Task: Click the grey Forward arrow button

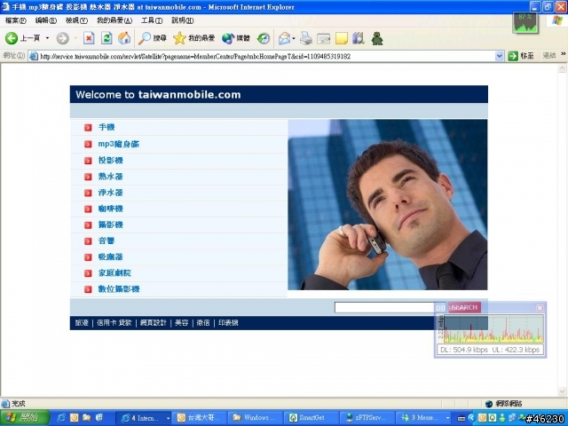Action: (x=63, y=38)
